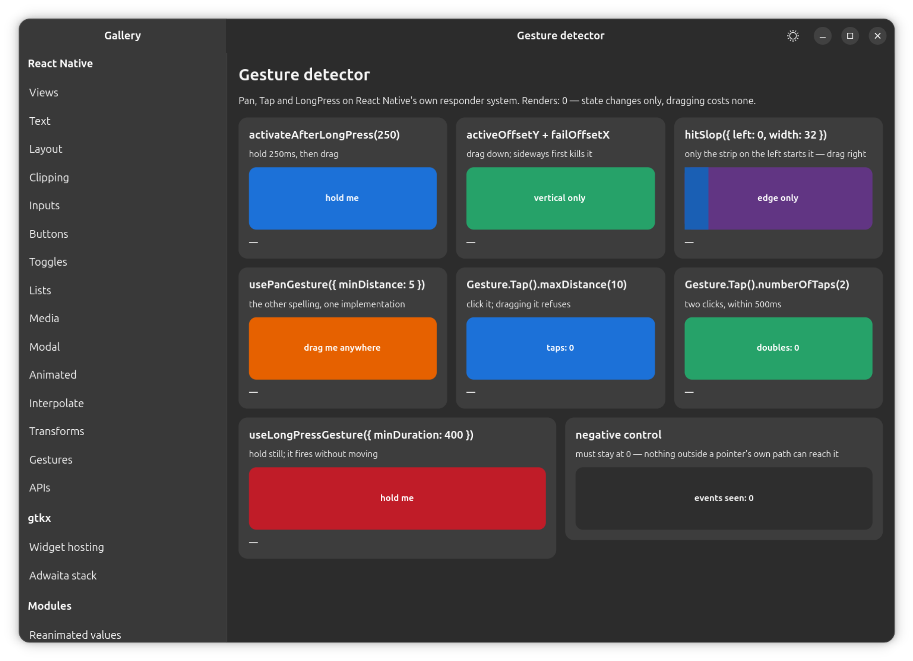Click 'negative control' card title
Viewport: 913px width, 661px height.
click(x=618, y=434)
